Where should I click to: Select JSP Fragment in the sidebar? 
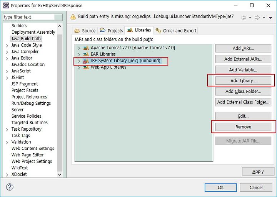coord(25,84)
